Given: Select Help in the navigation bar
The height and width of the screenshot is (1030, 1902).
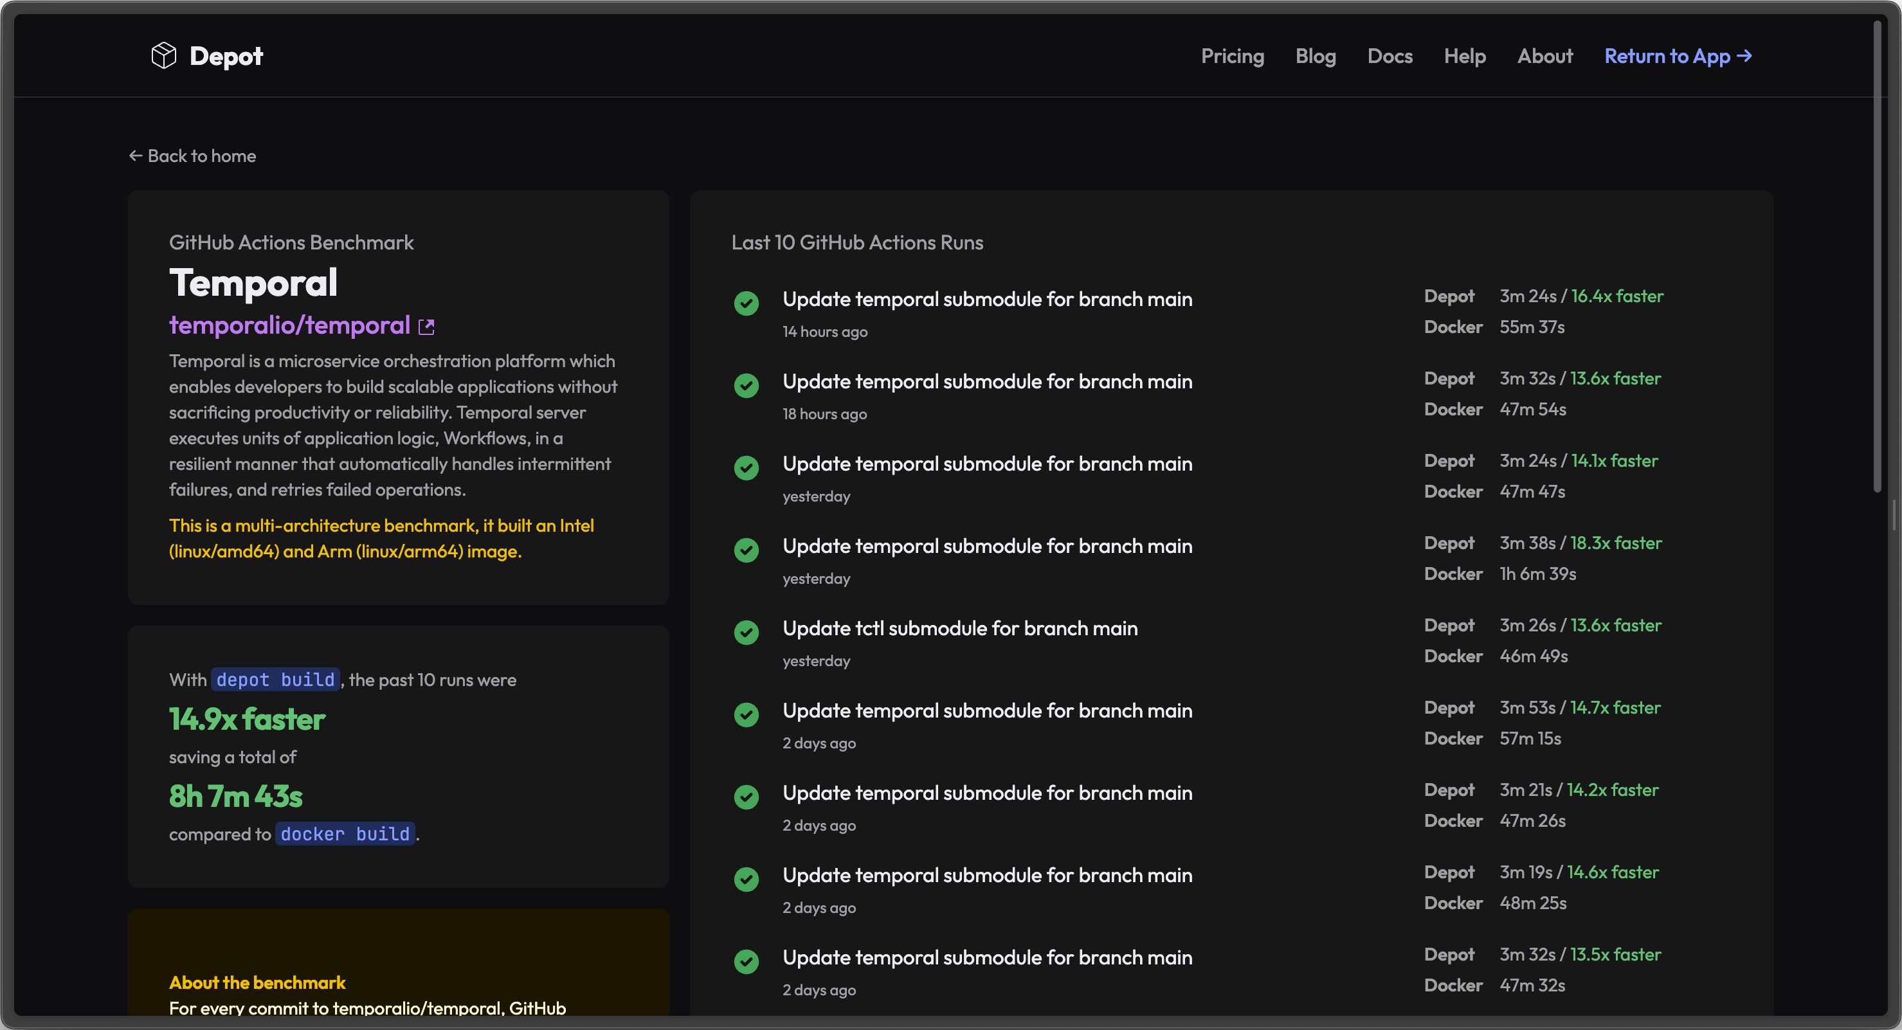Looking at the screenshot, I should (x=1464, y=56).
